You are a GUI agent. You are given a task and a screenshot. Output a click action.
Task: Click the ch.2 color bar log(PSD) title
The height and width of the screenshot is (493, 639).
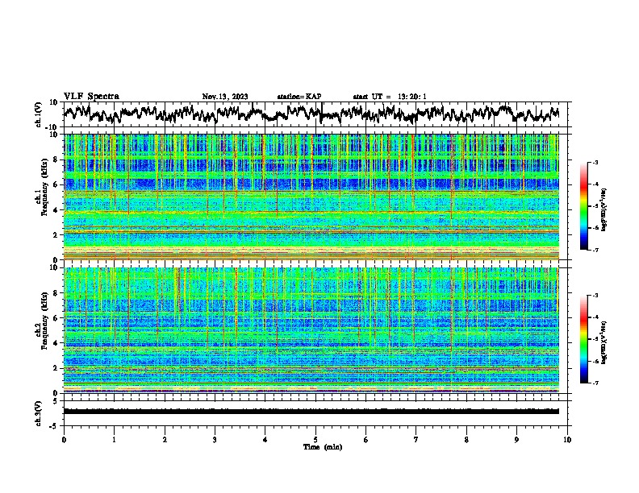604,342
